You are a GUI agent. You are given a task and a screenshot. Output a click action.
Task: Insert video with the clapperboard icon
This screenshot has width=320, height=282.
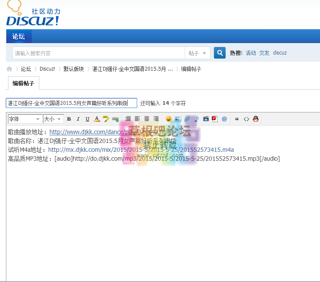tap(206, 119)
